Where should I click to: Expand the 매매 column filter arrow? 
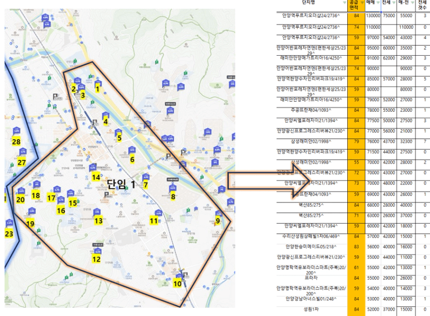(378, 3)
